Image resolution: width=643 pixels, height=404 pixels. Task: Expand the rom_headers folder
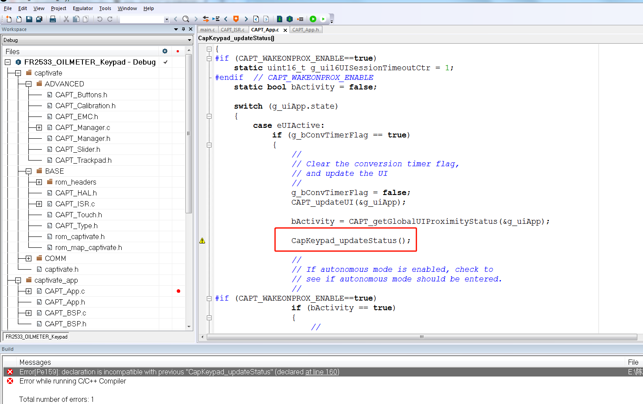pos(39,182)
